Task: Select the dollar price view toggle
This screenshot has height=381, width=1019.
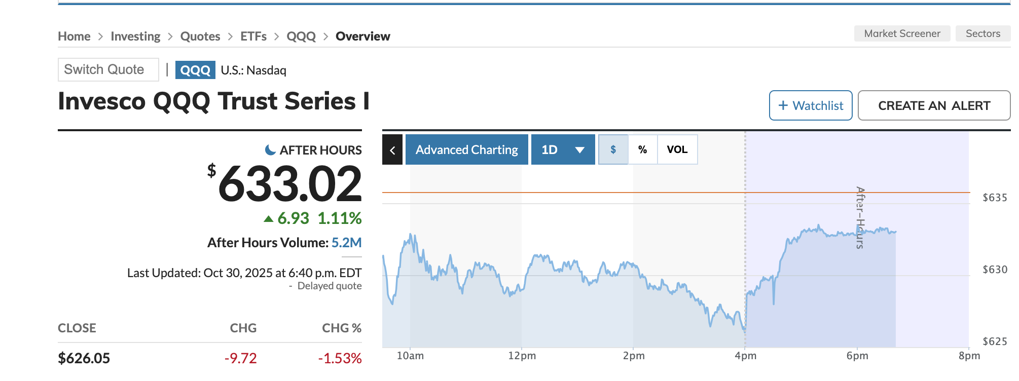Action: (x=613, y=149)
